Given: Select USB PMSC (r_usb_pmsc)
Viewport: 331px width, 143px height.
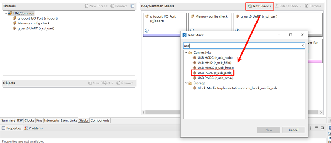Looking at the screenshot, I should 215,78.
